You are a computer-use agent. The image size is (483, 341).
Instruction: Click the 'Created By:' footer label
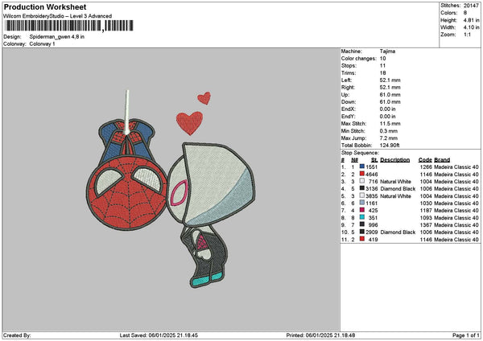17,335
